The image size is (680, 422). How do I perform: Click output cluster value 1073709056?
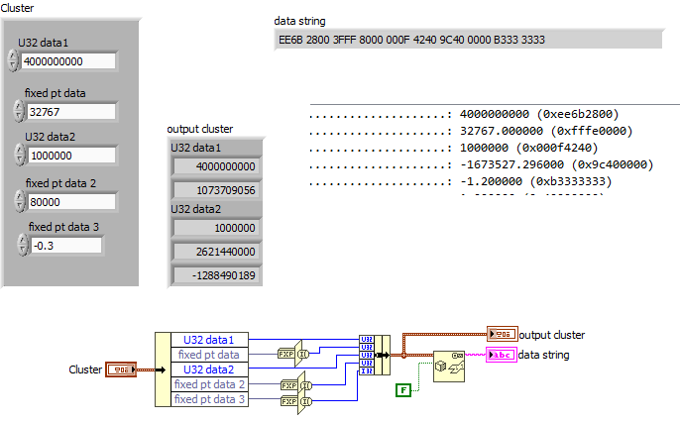click(217, 190)
